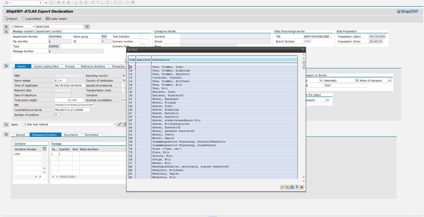Toggle the Special circumstances checkbox

coord(123,85)
